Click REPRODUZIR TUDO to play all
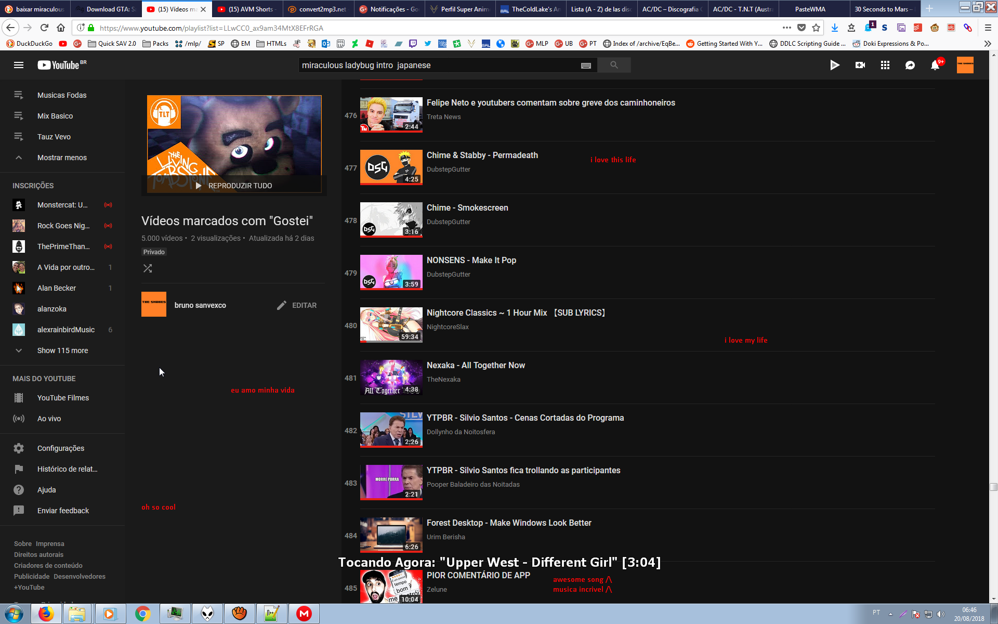Viewport: 998px width, 624px height. tap(234, 186)
